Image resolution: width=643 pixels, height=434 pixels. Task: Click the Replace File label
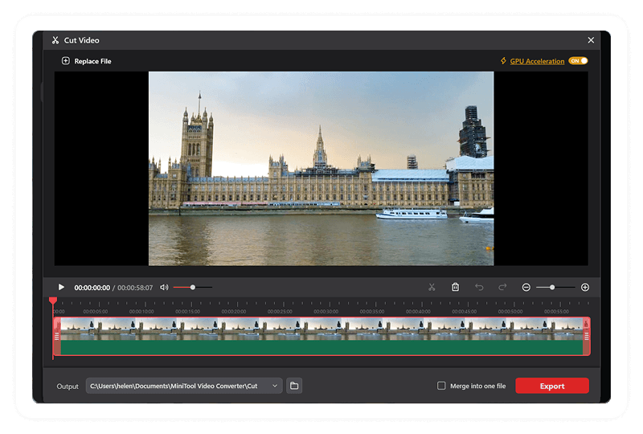tap(92, 61)
